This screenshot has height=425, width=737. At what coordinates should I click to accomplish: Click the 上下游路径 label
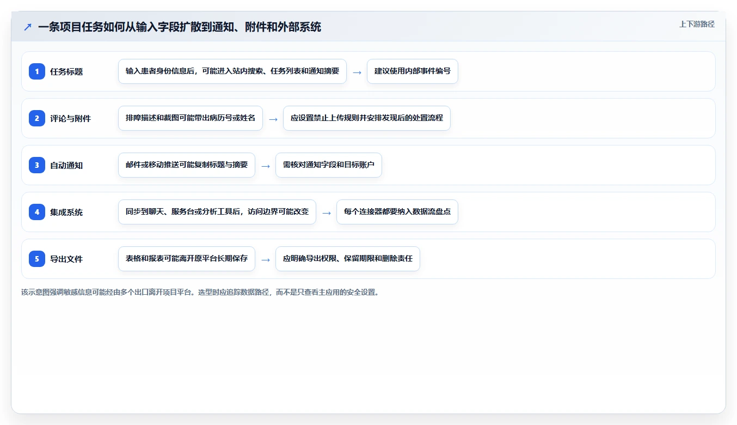pyautogui.click(x=697, y=24)
